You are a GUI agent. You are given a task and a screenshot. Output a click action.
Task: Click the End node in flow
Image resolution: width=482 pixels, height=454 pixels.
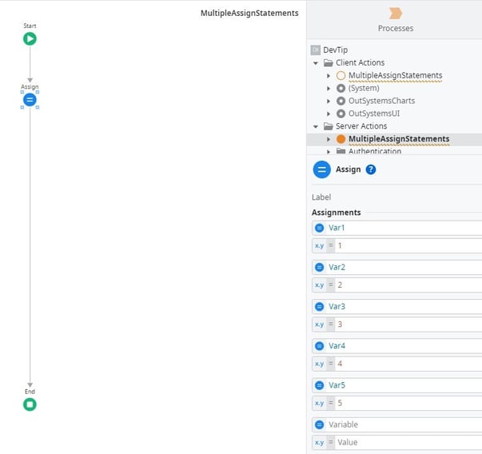pyautogui.click(x=30, y=404)
